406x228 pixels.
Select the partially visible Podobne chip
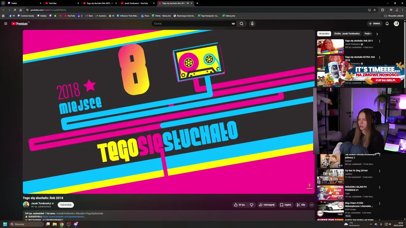(368, 34)
